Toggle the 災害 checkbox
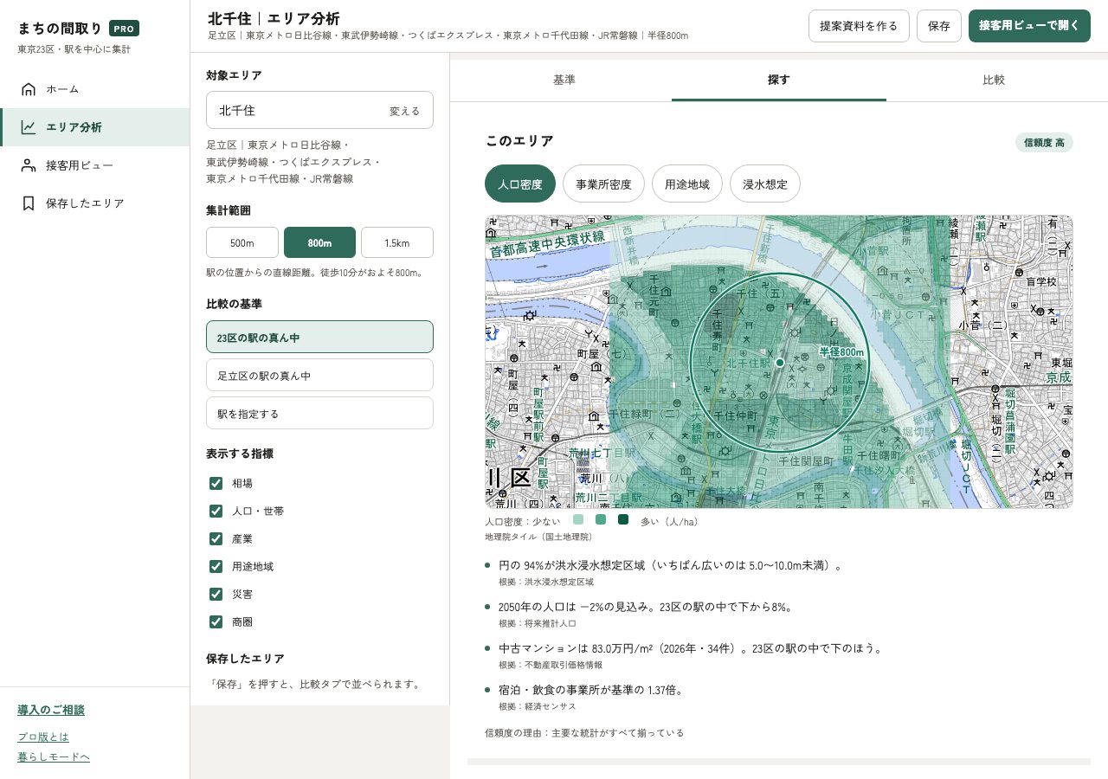1108x779 pixels. pos(216,594)
